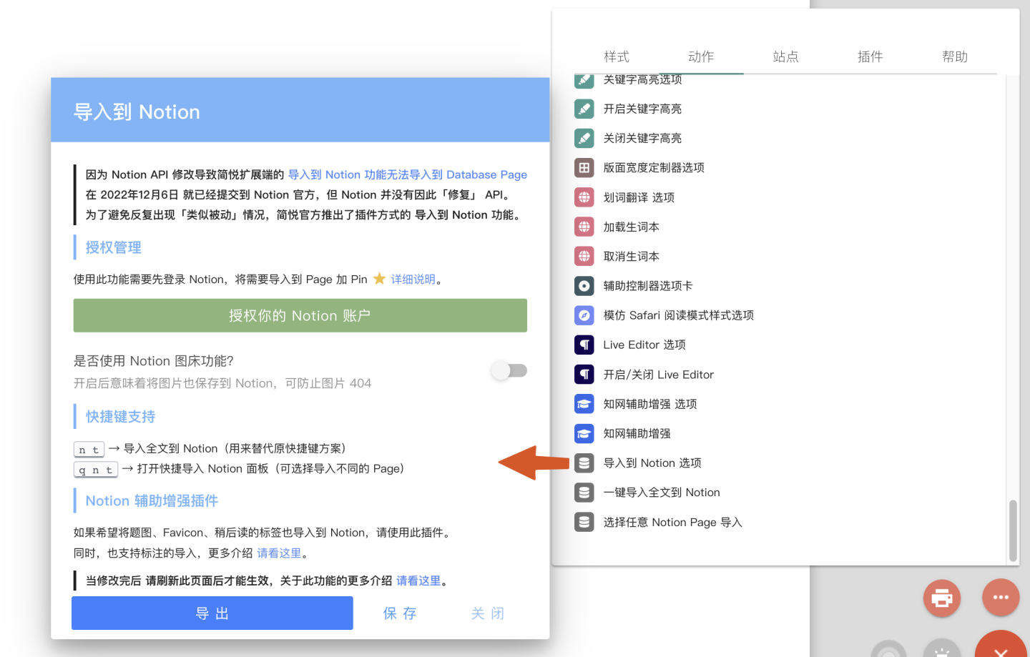The width and height of the screenshot is (1030, 657).
Task: Toggle the Notion 图床功能 switch
Action: click(x=509, y=370)
